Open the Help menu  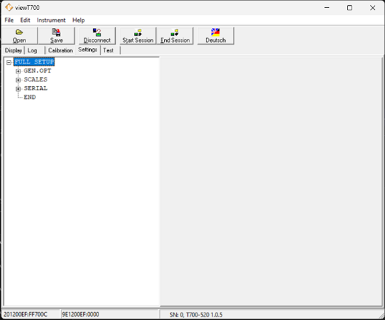78,20
